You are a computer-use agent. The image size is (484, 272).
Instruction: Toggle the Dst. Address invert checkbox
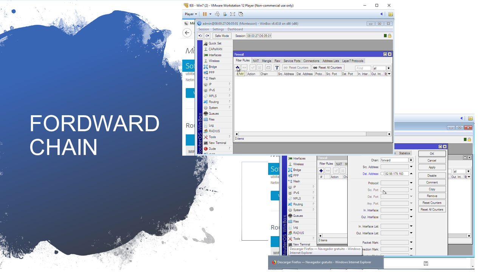point(382,174)
